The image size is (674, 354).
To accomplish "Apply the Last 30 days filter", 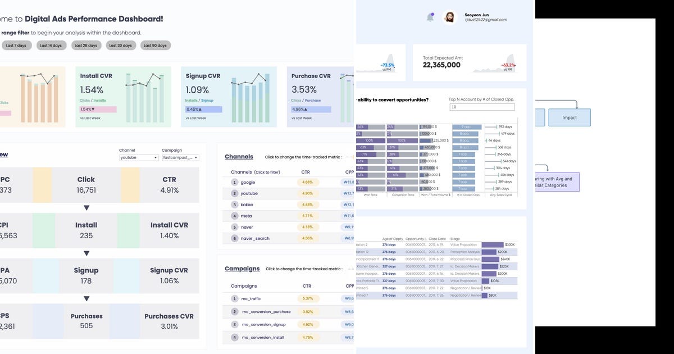I will tap(120, 46).
